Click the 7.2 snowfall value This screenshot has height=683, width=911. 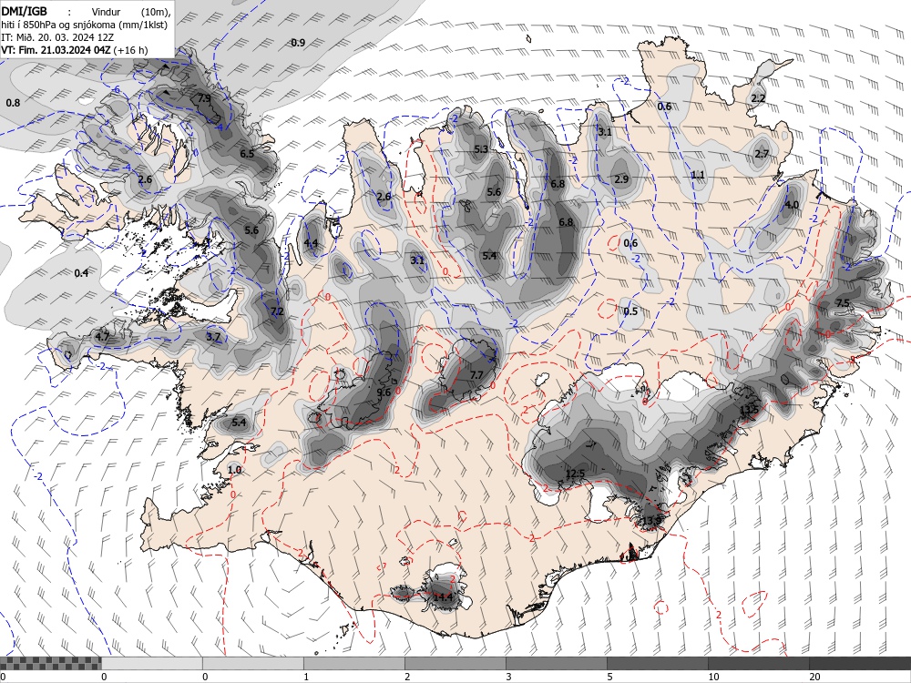[x=277, y=311]
